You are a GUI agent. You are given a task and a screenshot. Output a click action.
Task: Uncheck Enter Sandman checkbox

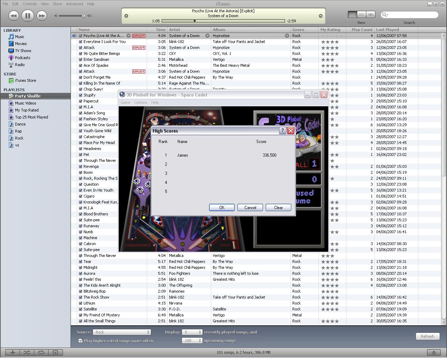[x=81, y=59]
